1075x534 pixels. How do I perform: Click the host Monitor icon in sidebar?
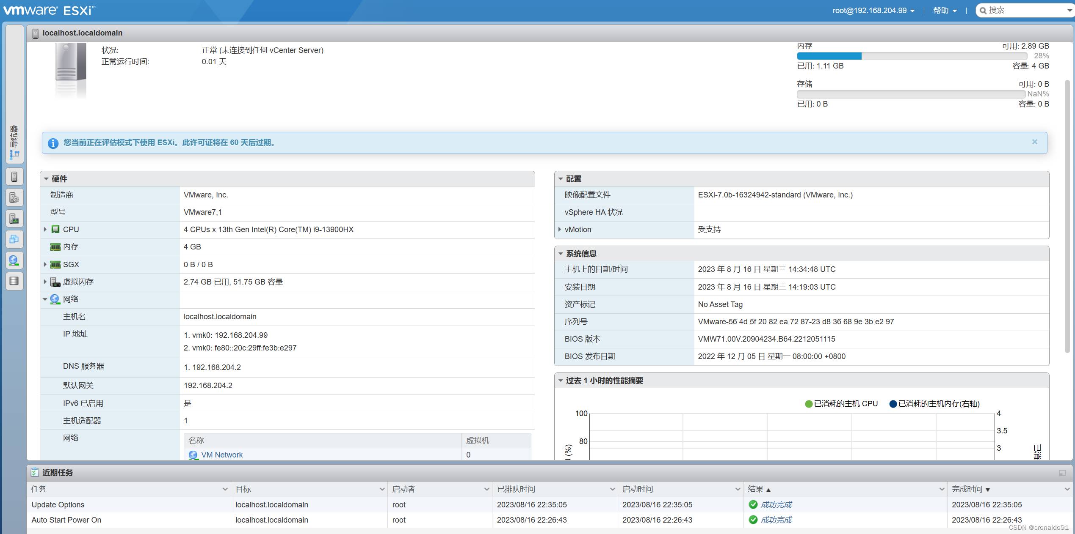tap(14, 219)
